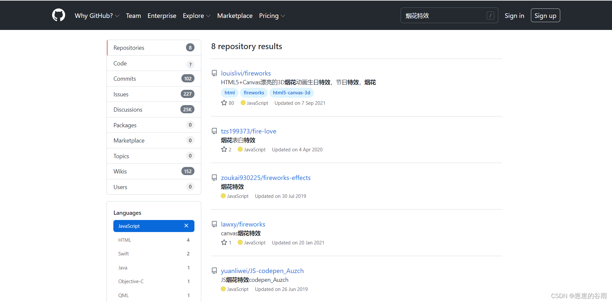Select the Commits results category
This screenshot has height=302, width=612.
click(x=154, y=79)
